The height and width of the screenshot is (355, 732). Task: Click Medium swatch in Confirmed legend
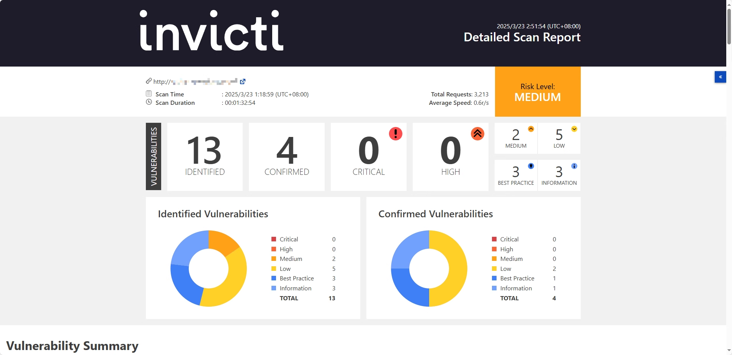(x=494, y=259)
